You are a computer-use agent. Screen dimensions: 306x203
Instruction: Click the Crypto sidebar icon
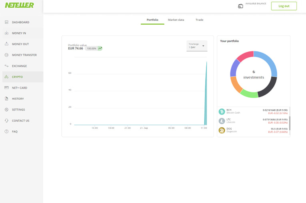(x=6, y=77)
